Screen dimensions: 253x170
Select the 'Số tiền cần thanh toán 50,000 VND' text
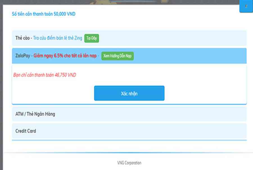(44, 14)
